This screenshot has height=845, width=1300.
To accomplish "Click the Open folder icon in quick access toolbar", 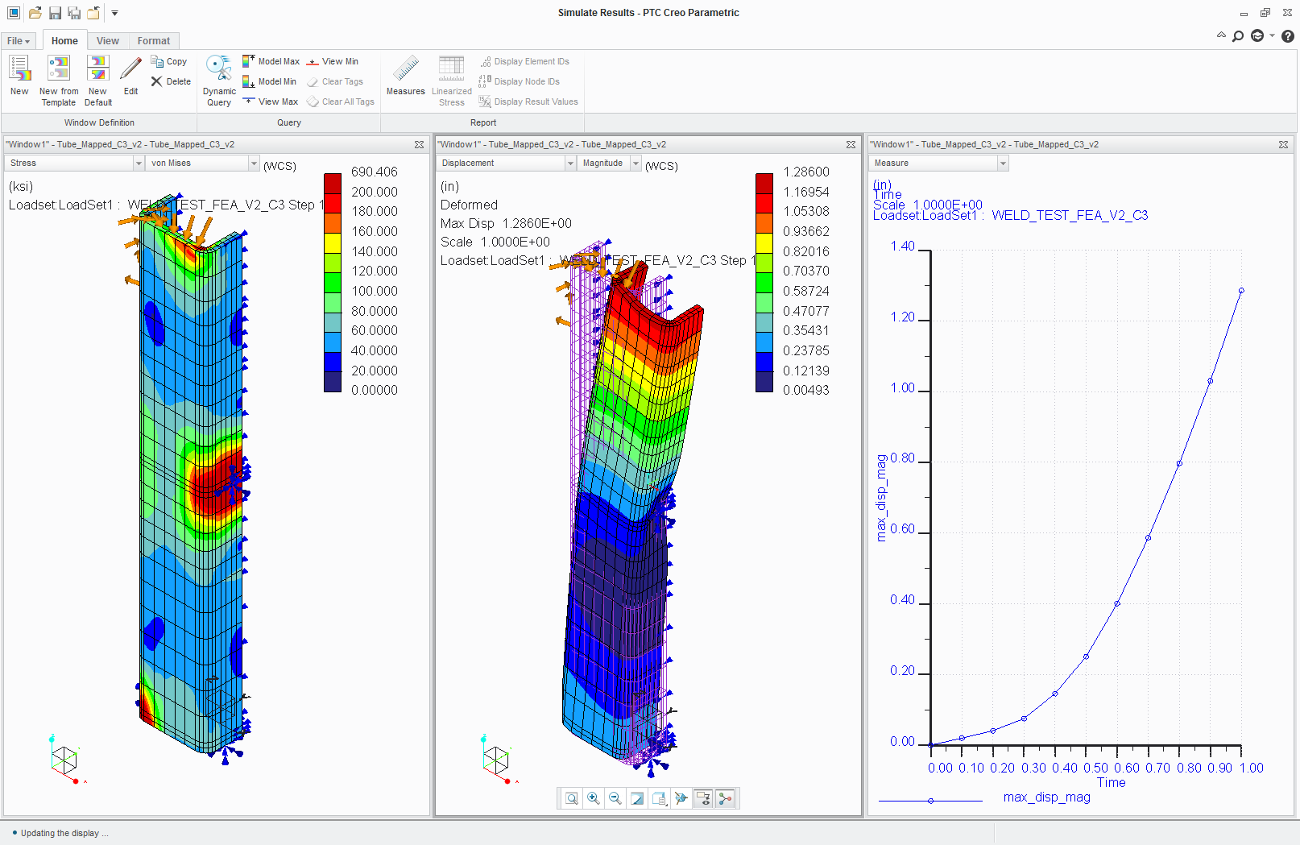I will pos(35,13).
